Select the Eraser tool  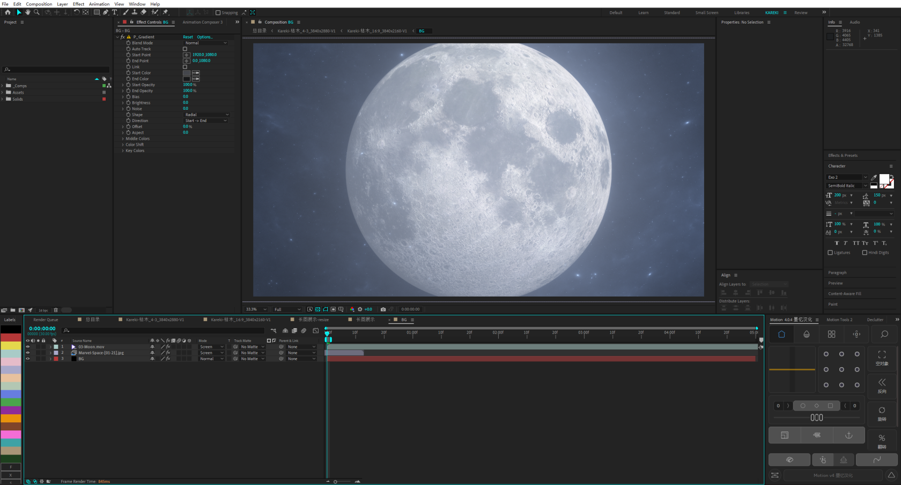point(143,12)
